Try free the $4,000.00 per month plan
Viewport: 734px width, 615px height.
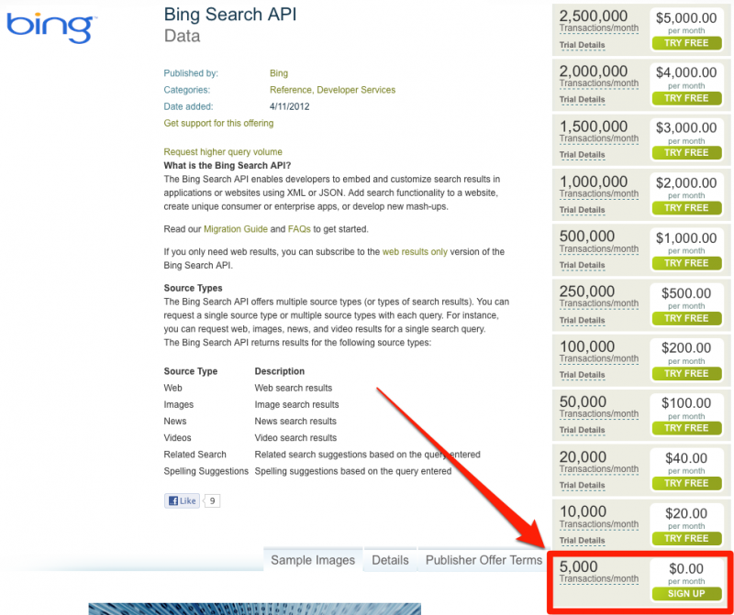click(x=686, y=98)
